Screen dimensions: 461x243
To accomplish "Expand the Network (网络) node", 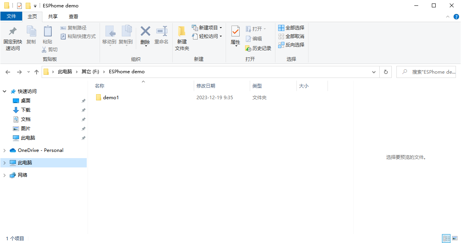I will pyautogui.click(x=4, y=175).
